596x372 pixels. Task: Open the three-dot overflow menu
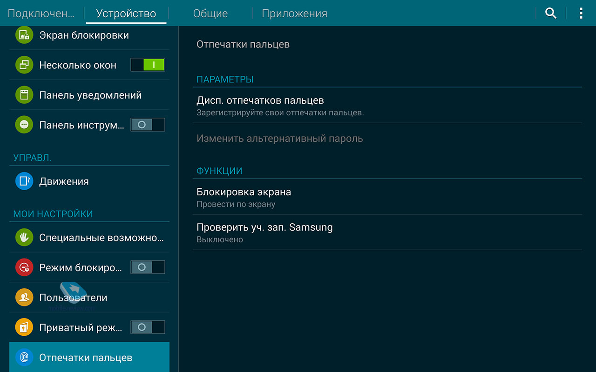pos(581,13)
